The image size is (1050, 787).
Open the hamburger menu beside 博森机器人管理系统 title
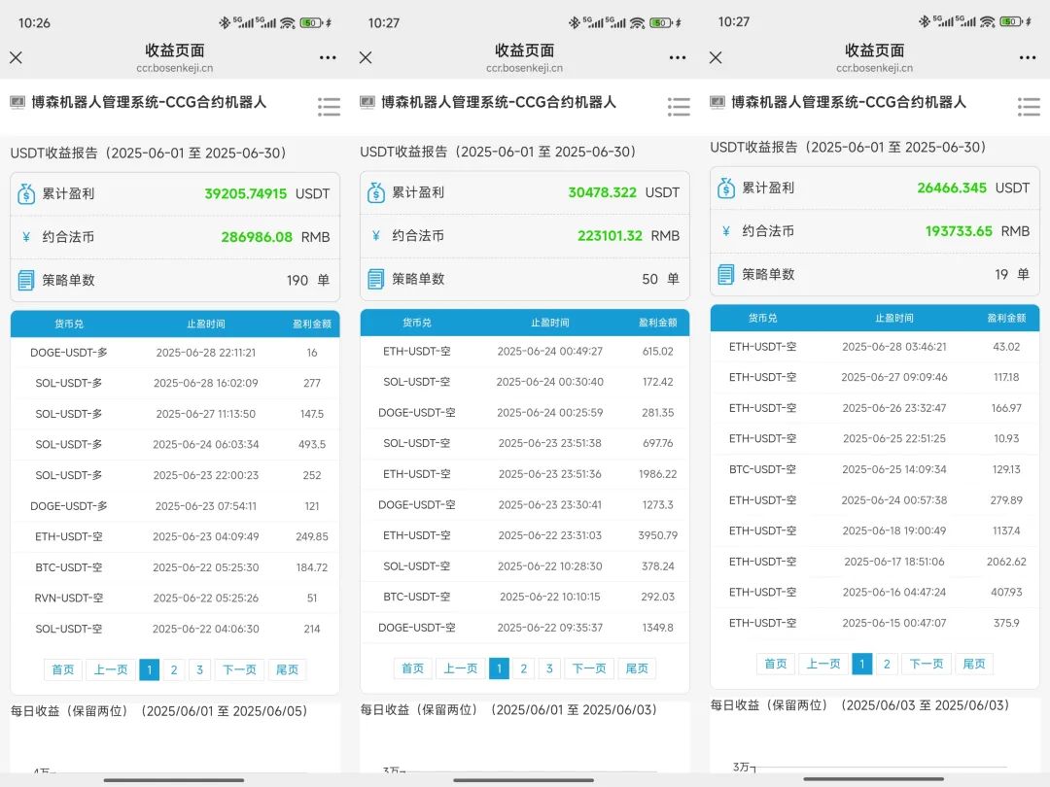click(328, 107)
